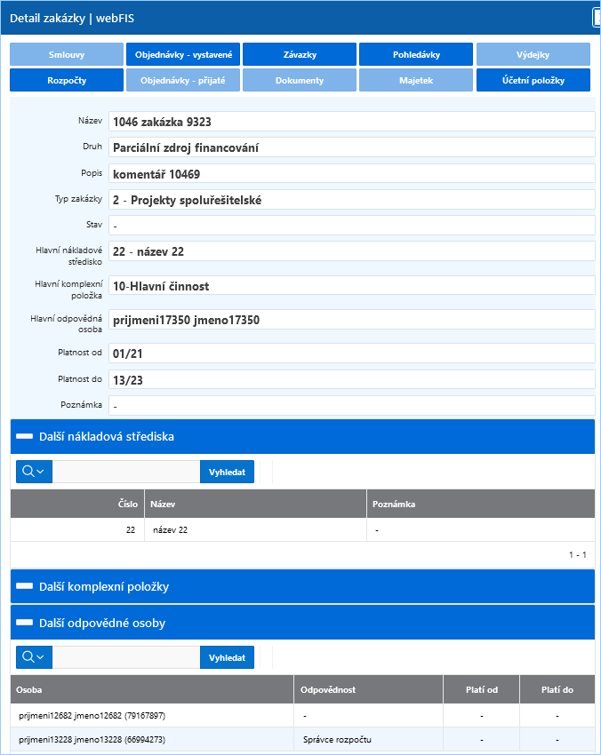Click Vyhledat in nákladová střediska

click(227, 472)
